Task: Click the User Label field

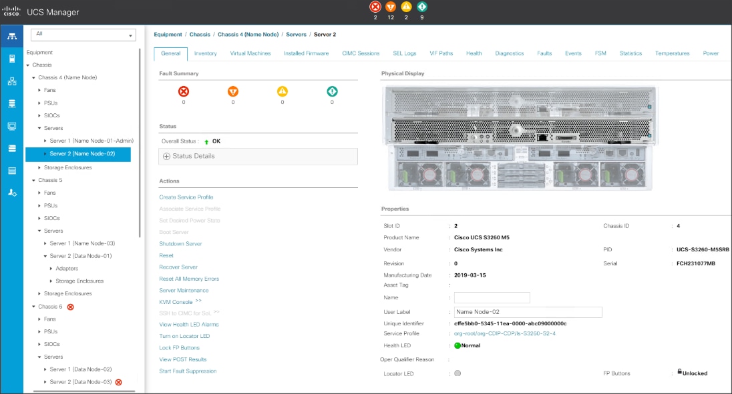Action: pos(528,312)
